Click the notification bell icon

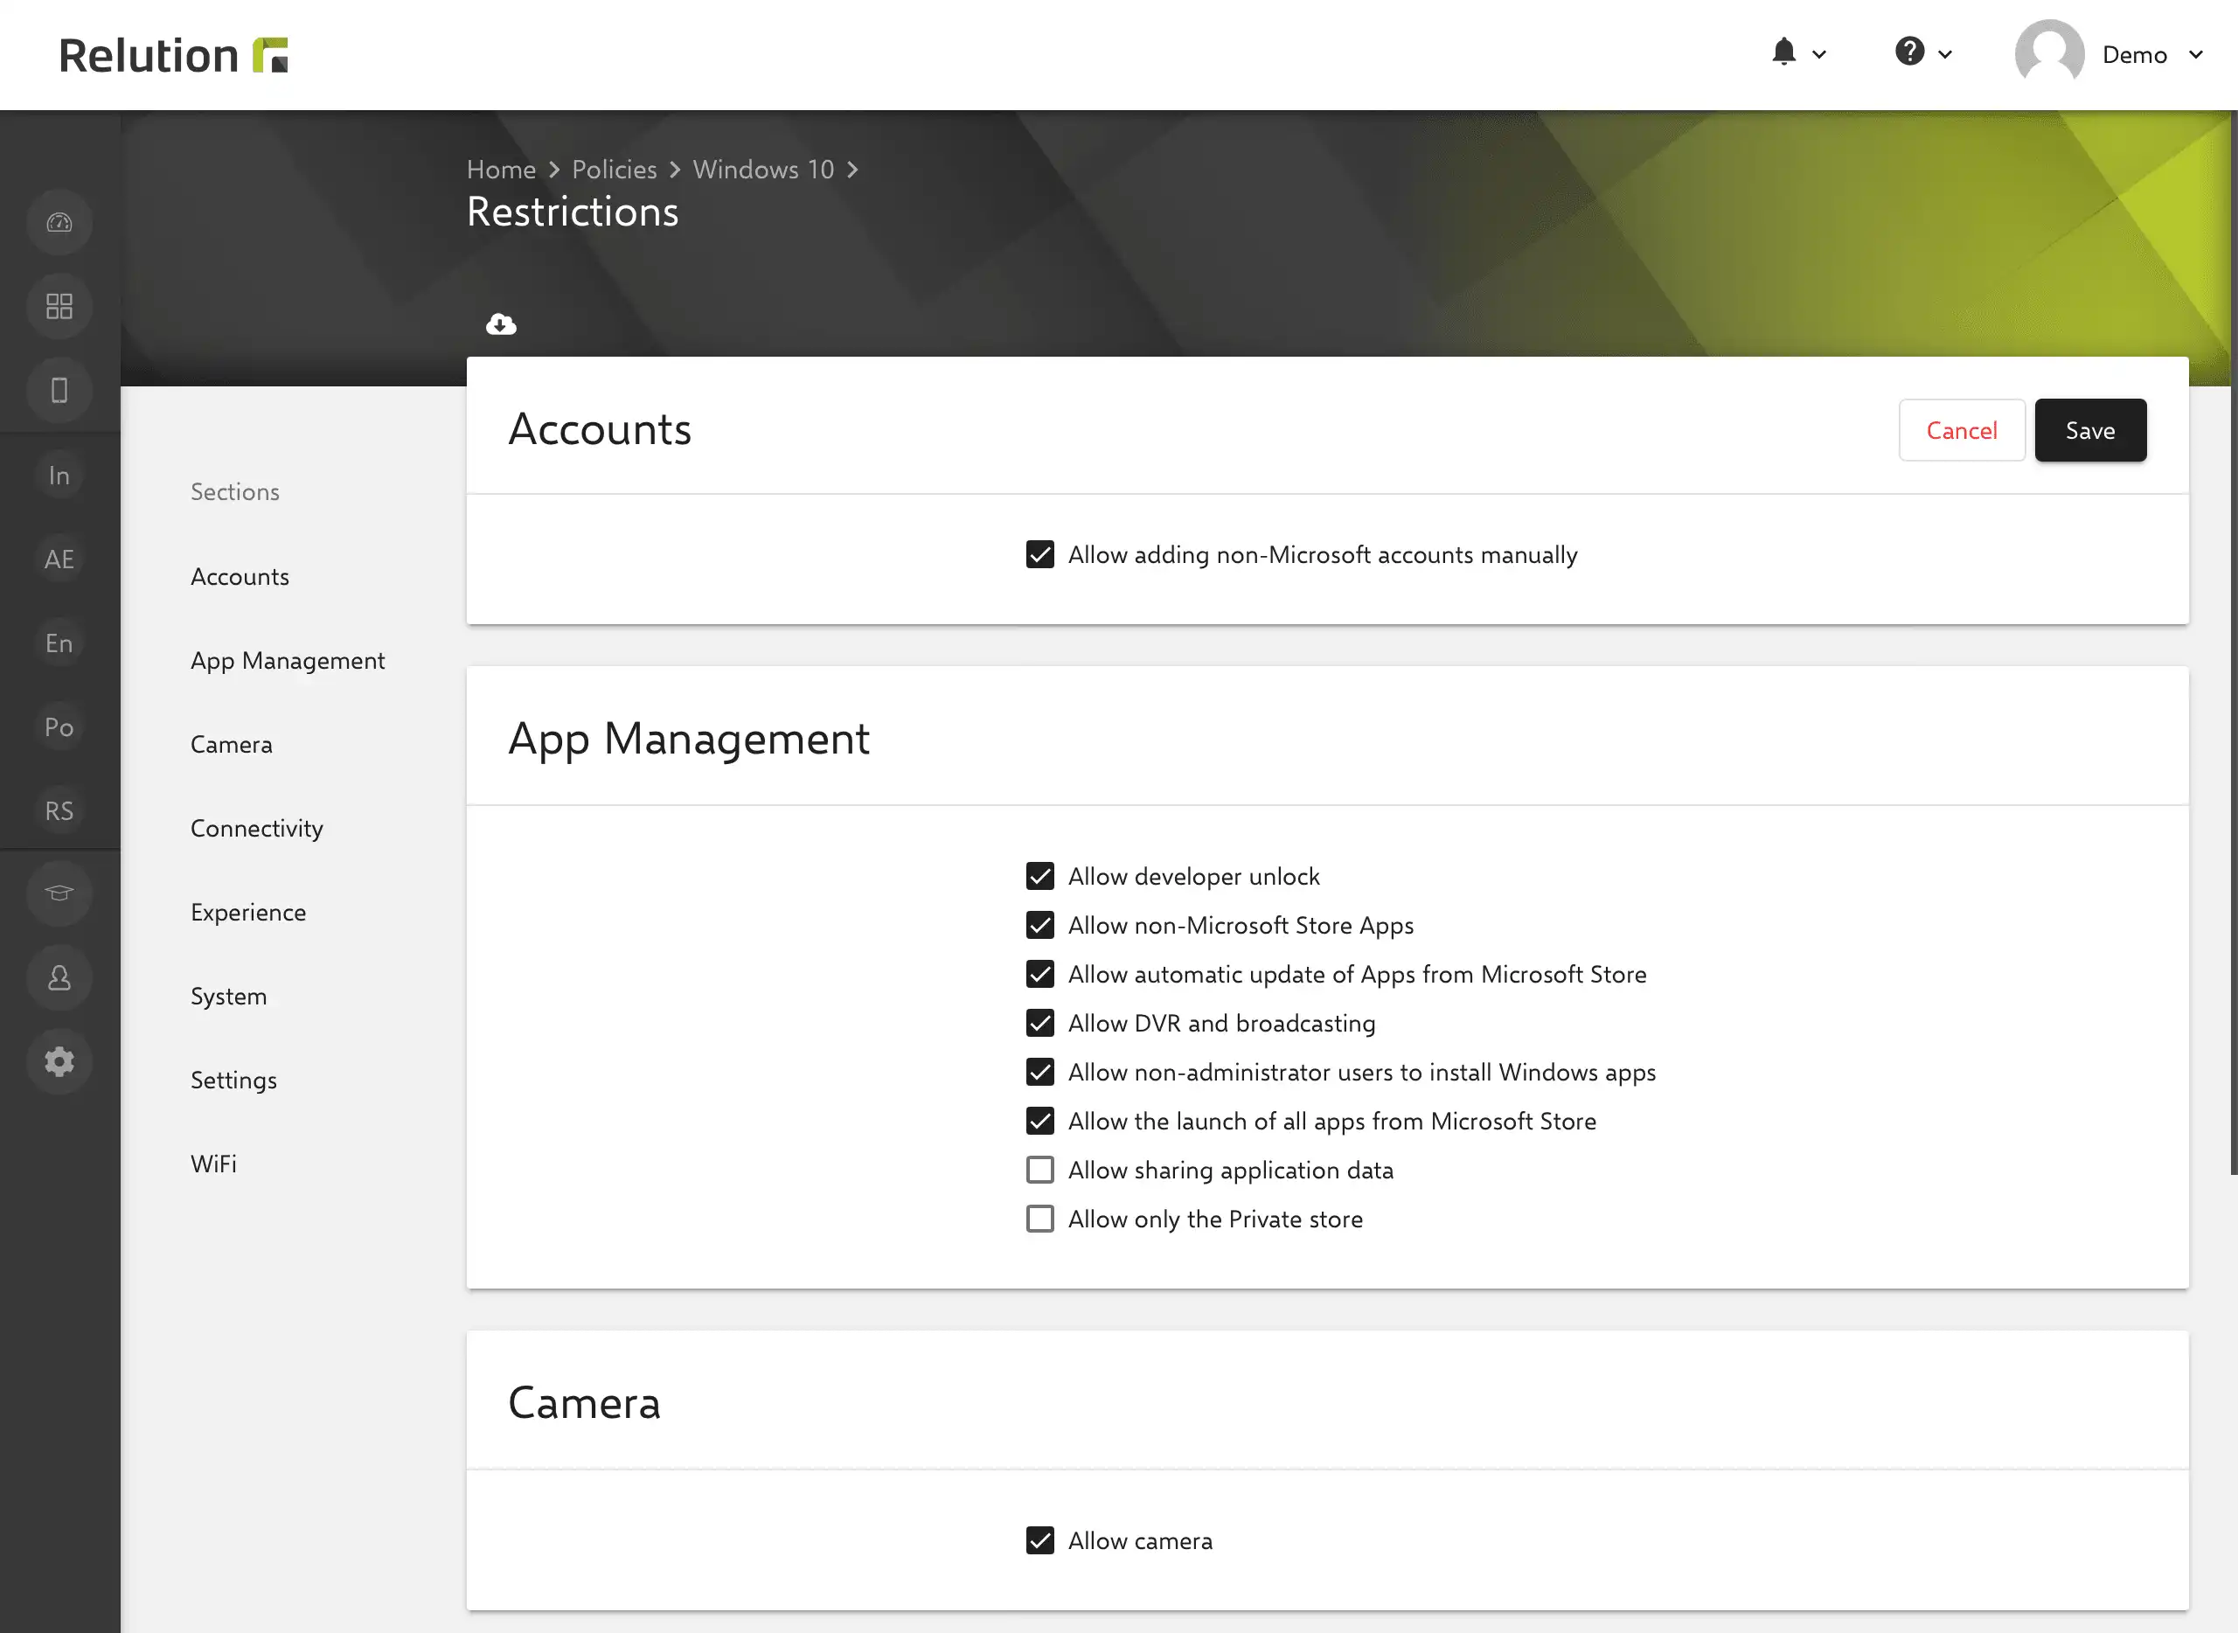click(x=1783, y=52)
